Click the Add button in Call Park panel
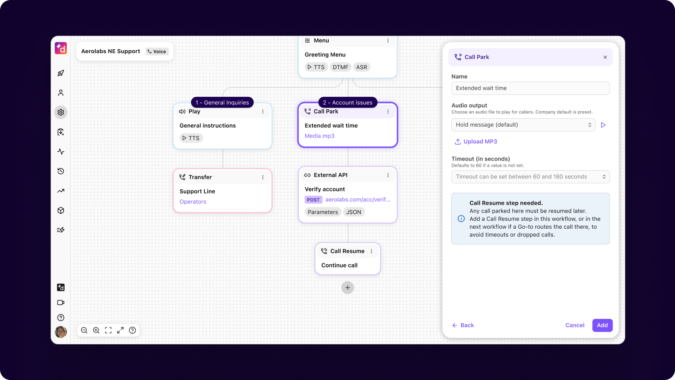 pyautogui.click(x=602, y=325)
